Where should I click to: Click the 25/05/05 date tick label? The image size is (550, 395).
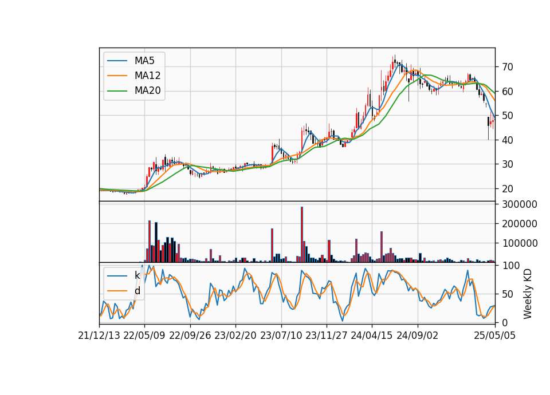click(x=495, y=336)
